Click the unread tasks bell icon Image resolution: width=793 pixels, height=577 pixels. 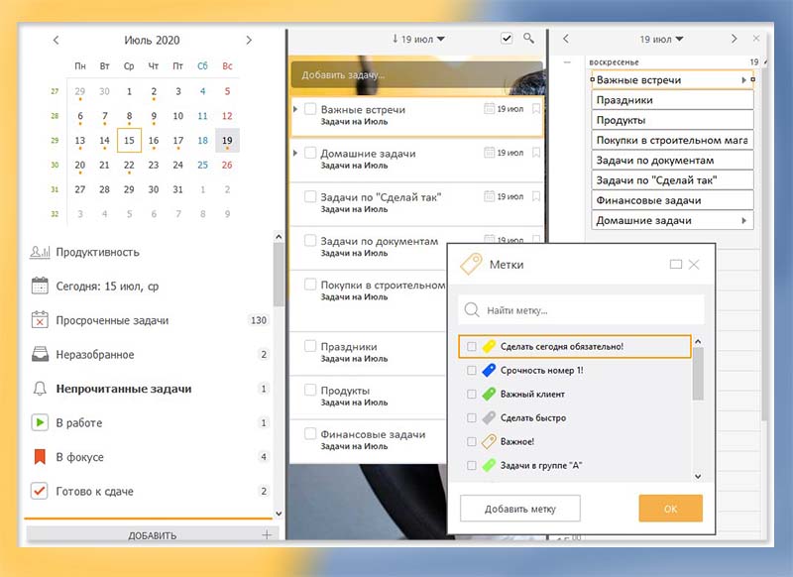(x=40, y=389)
